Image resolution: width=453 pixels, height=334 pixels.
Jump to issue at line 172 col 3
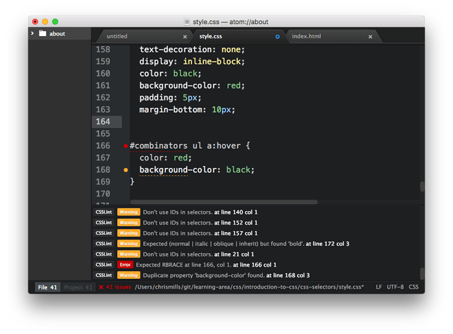point(327,243)
